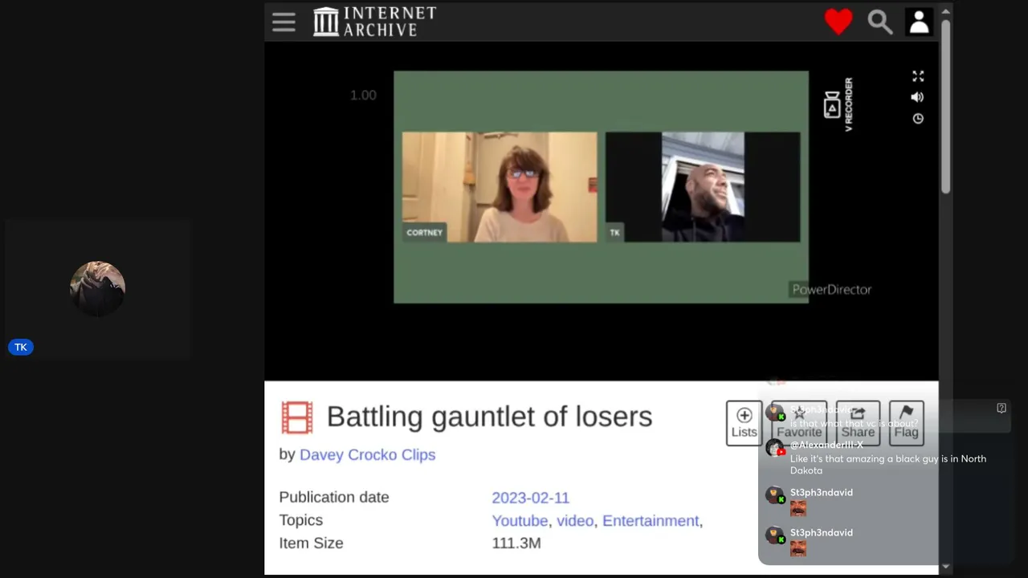1028x578 pixels.
Task: Open the Youtube topic link
Action: coord(520,520)
